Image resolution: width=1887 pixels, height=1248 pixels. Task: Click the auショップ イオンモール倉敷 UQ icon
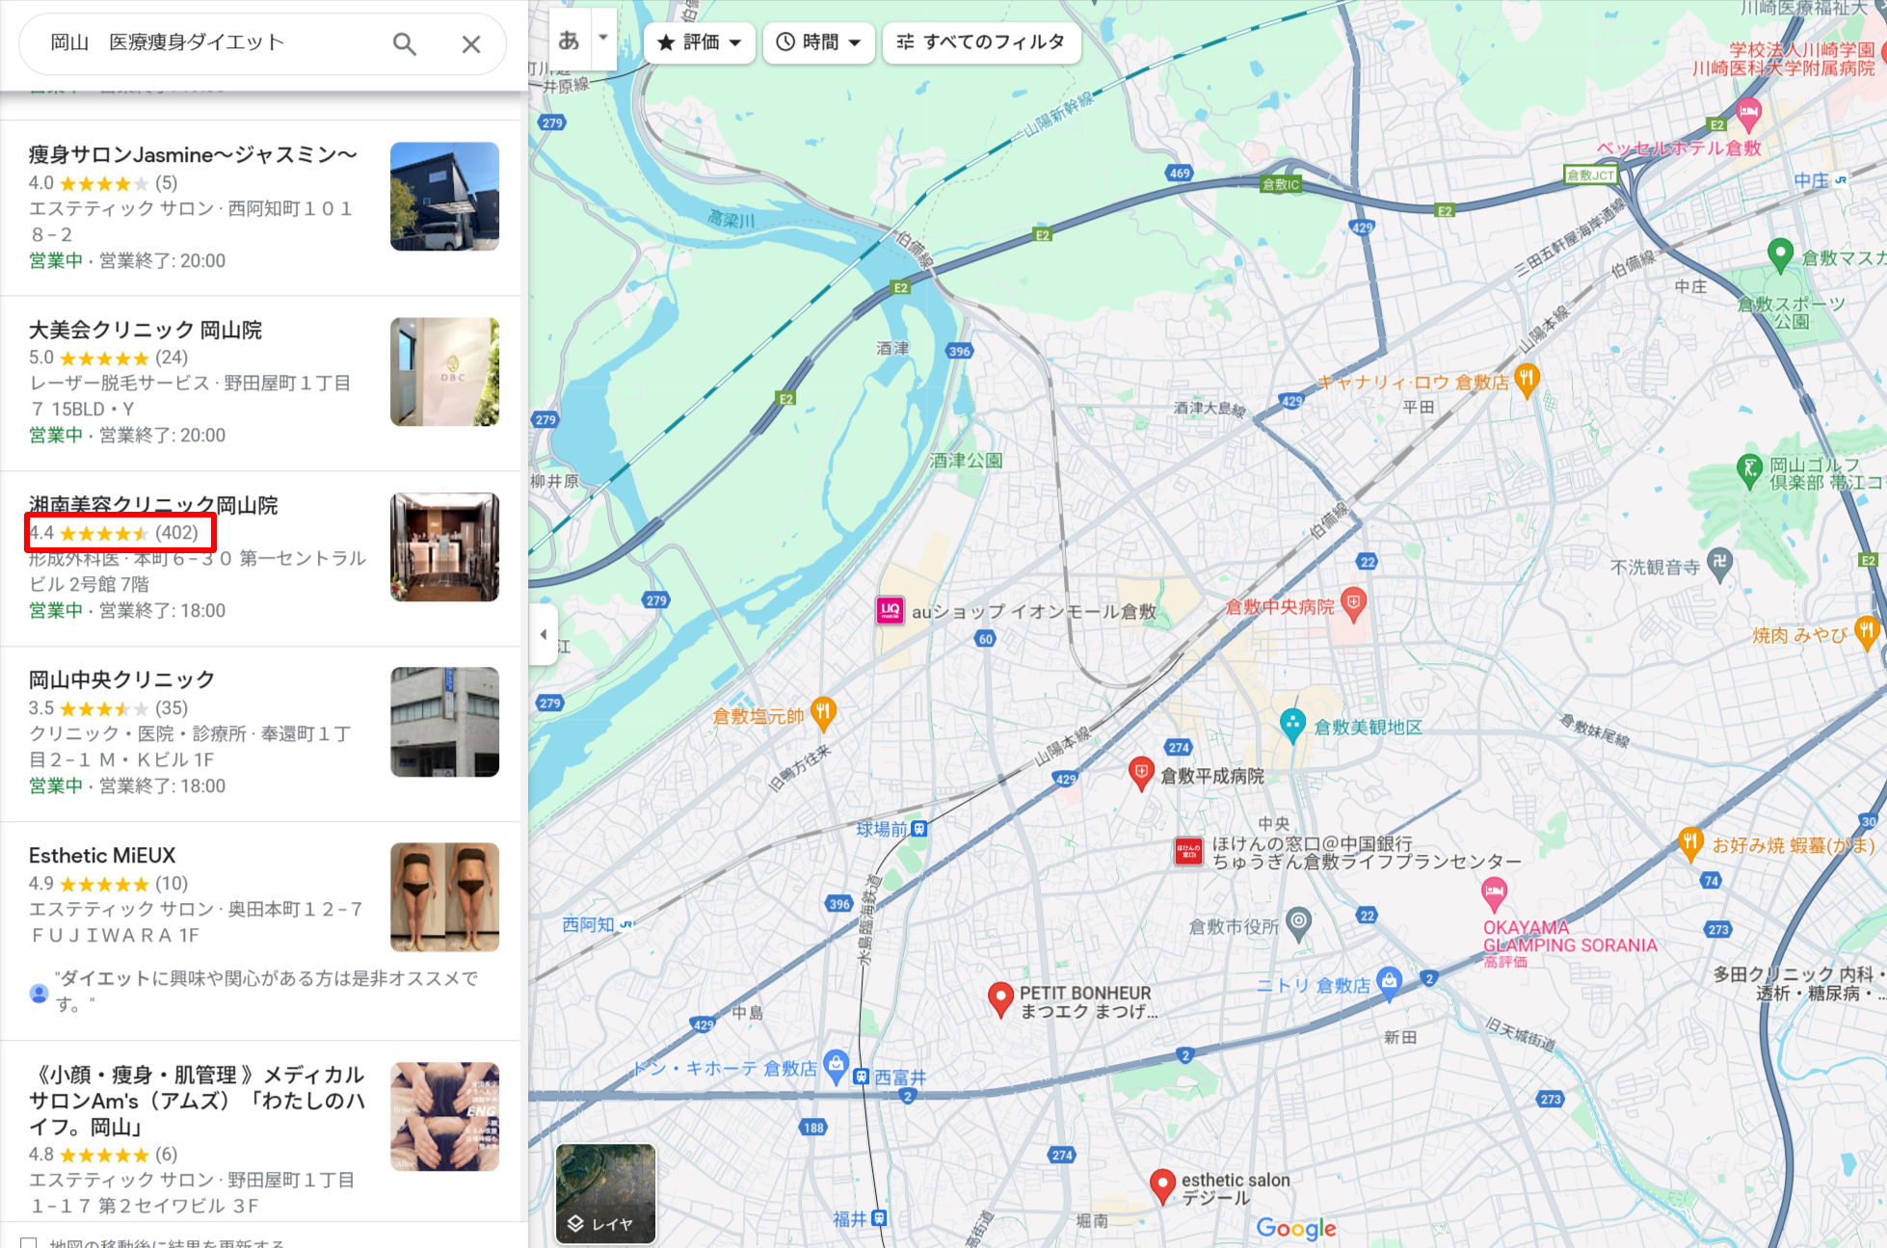tap(890, 610)
